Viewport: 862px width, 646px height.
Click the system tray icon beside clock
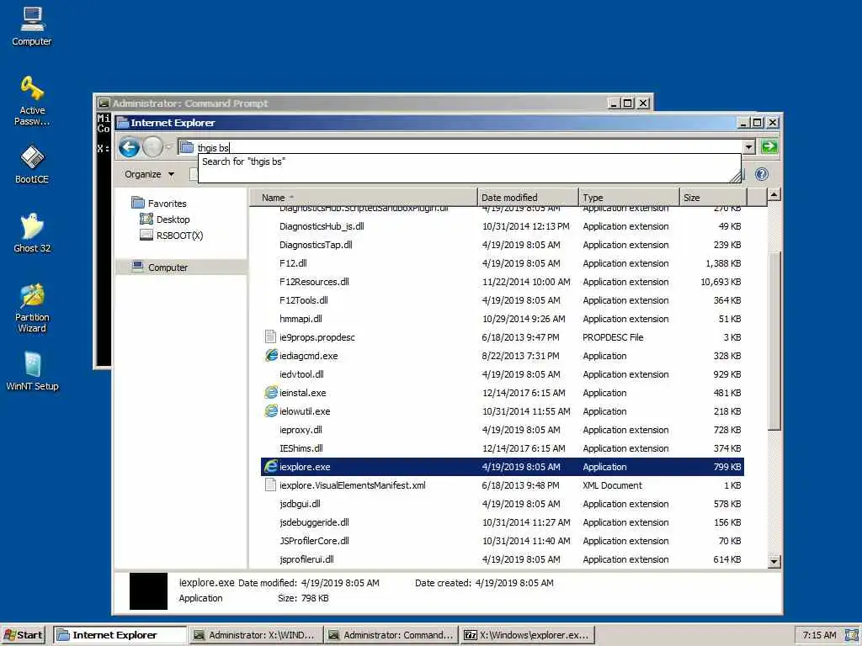851,636
